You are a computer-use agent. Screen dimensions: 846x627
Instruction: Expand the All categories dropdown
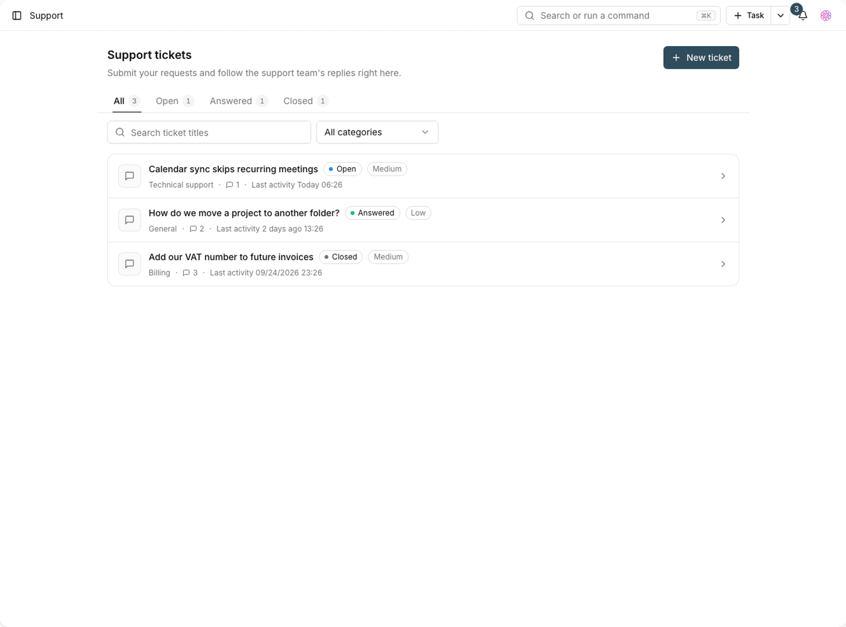click(377, 132)
